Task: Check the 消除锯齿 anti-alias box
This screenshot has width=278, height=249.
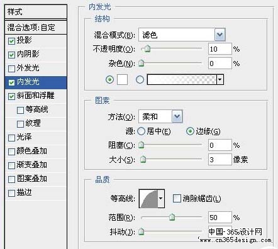Action: pos(177,198)
